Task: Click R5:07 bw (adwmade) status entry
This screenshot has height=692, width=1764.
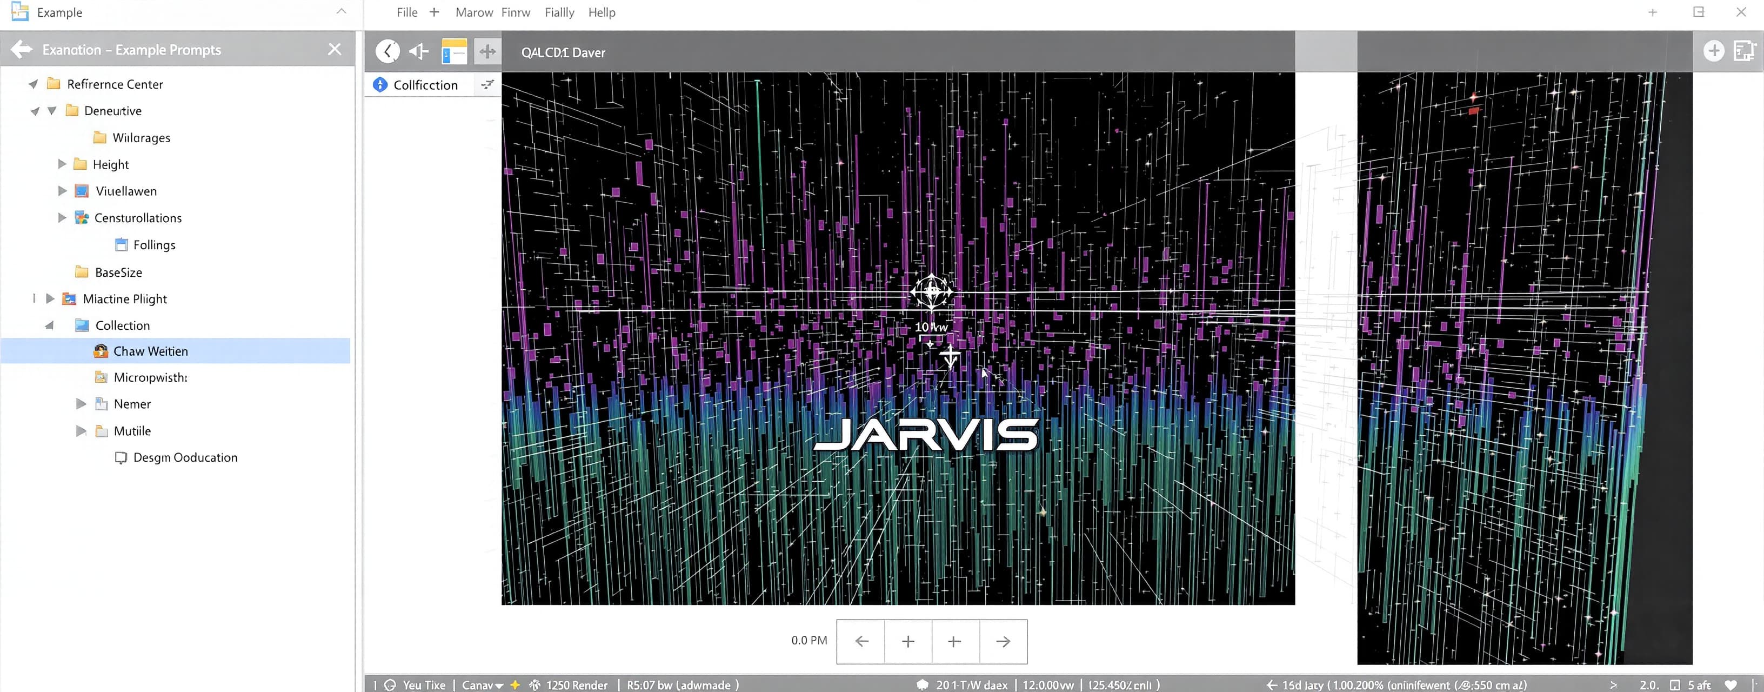Action: 682,685
